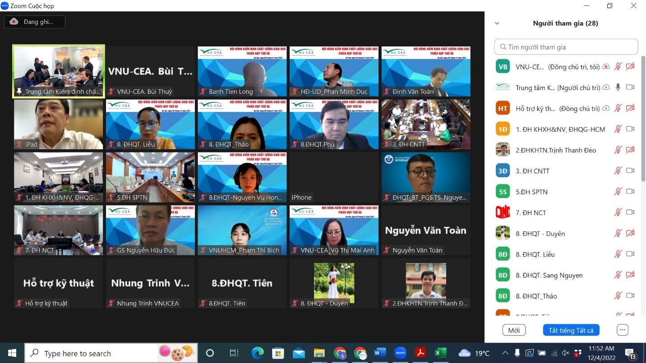Toggle camera for 8. ĐHQT_Thảo in participant list
The height and width of the screenshot is (363, 646).
(x=630, y=296)
